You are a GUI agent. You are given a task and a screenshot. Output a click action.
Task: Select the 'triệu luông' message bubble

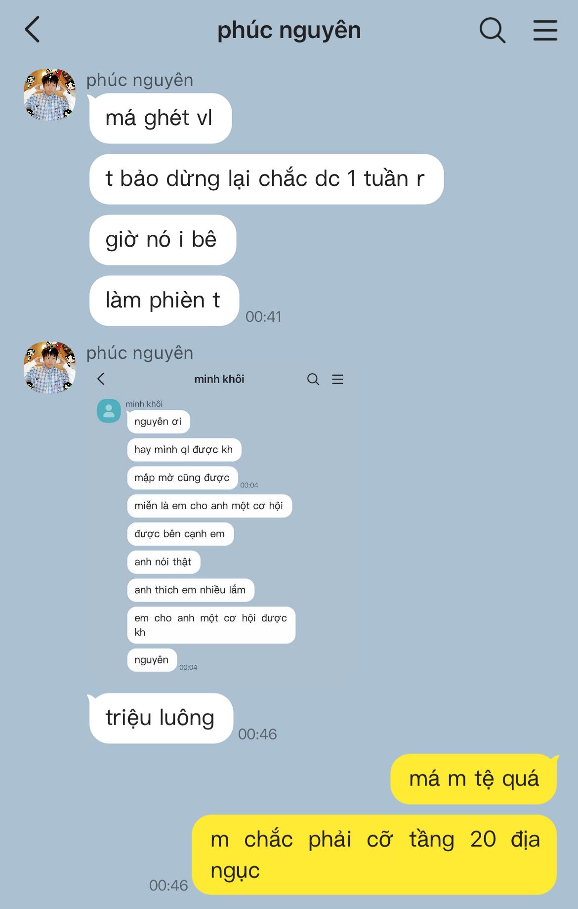tap(161, 718)
